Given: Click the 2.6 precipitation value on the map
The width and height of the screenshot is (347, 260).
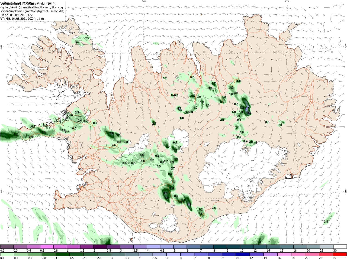Looking at the screenshot, I should [x=210, y=88].
